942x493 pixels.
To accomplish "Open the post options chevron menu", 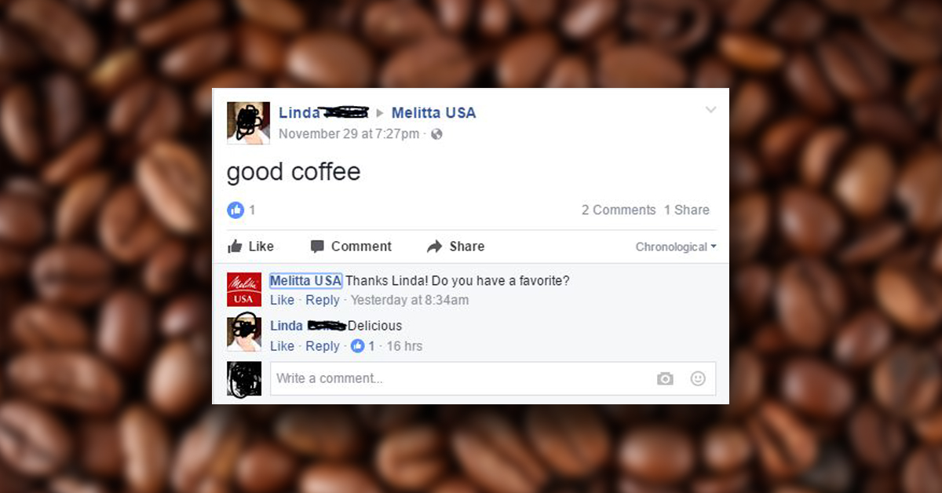I will [x=710, y=110].
